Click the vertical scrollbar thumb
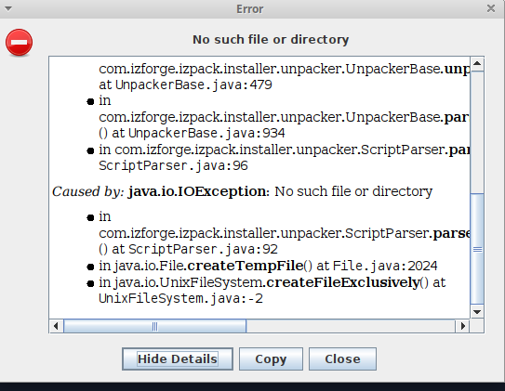Screen dimensions: 505x391 coord(477,249)
